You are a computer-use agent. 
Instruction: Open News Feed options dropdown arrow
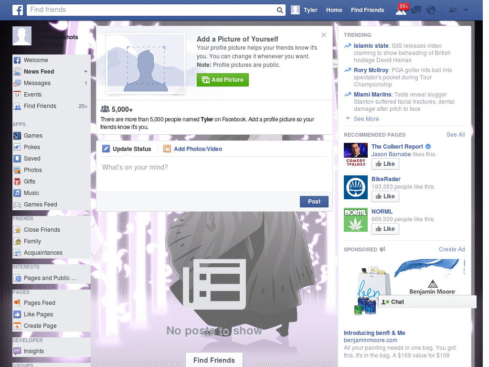pos(85,72)
